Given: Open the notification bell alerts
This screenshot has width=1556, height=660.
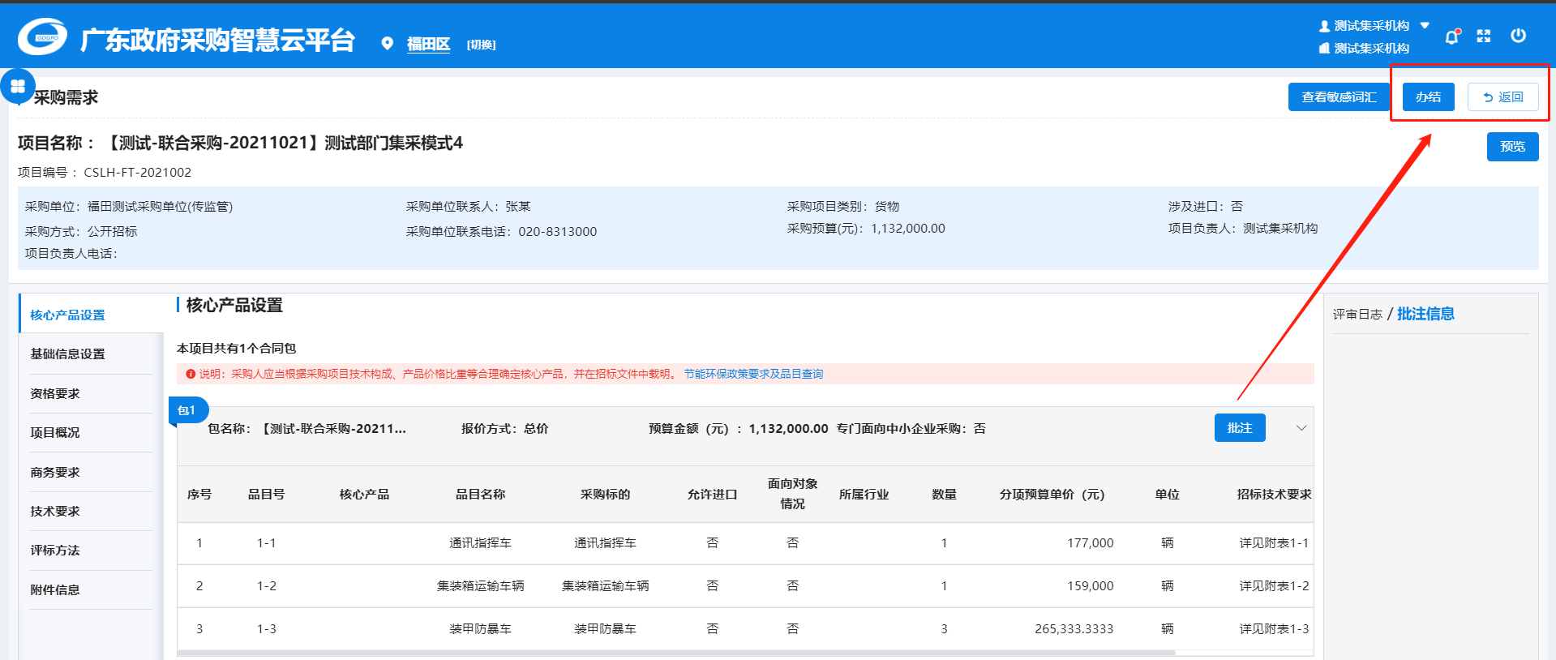Looking at the screenshot, I should [x=1451, y=36].
